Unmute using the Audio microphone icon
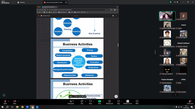The height and width of the screenshot is (109, 195). click(x=5, y=101)
